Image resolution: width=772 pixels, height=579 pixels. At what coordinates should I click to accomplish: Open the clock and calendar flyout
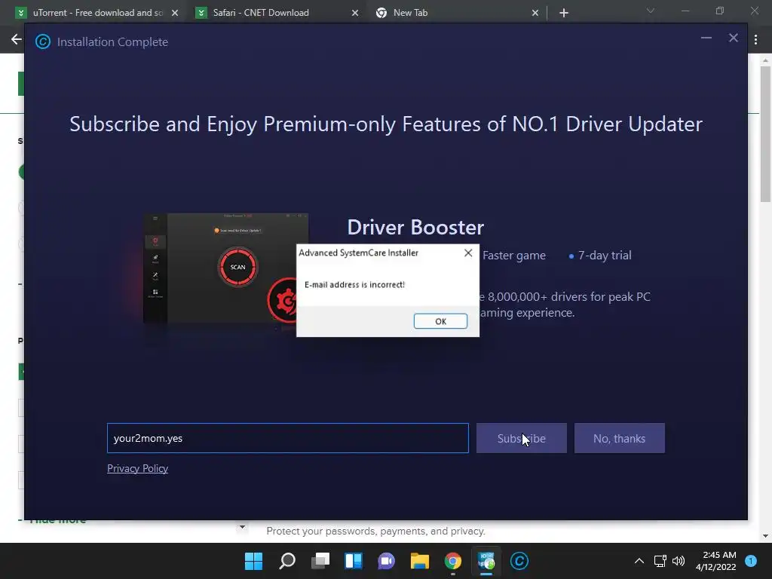716,561
